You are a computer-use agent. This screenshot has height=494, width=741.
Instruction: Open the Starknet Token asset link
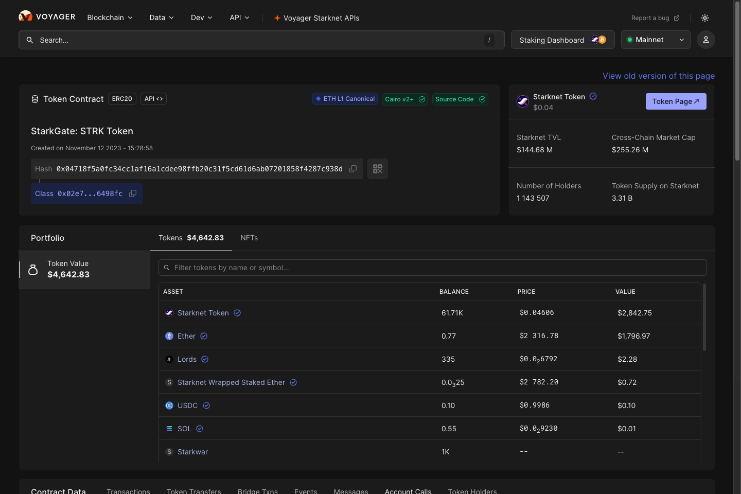pos(203,313)
